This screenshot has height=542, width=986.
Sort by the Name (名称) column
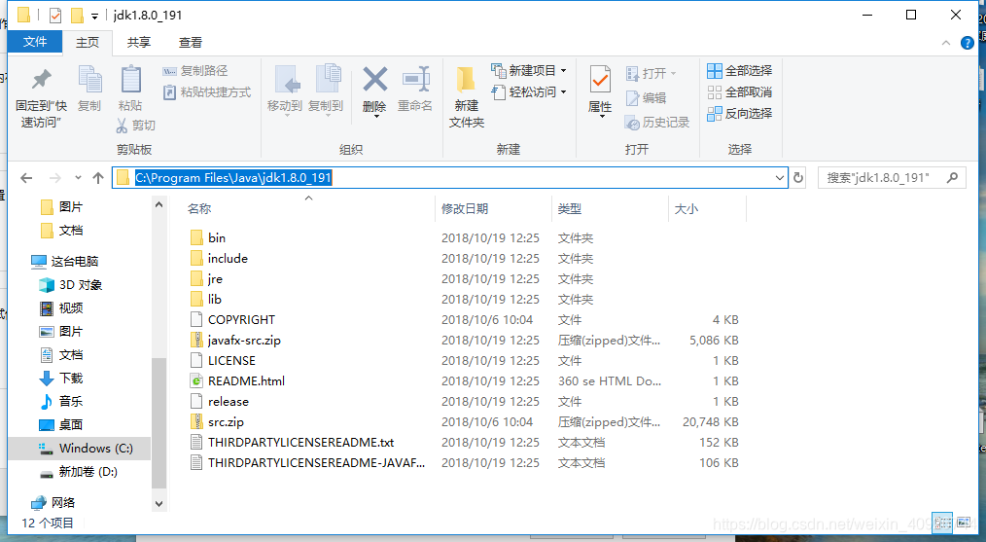pyautogui.click(x=198, y=209)
